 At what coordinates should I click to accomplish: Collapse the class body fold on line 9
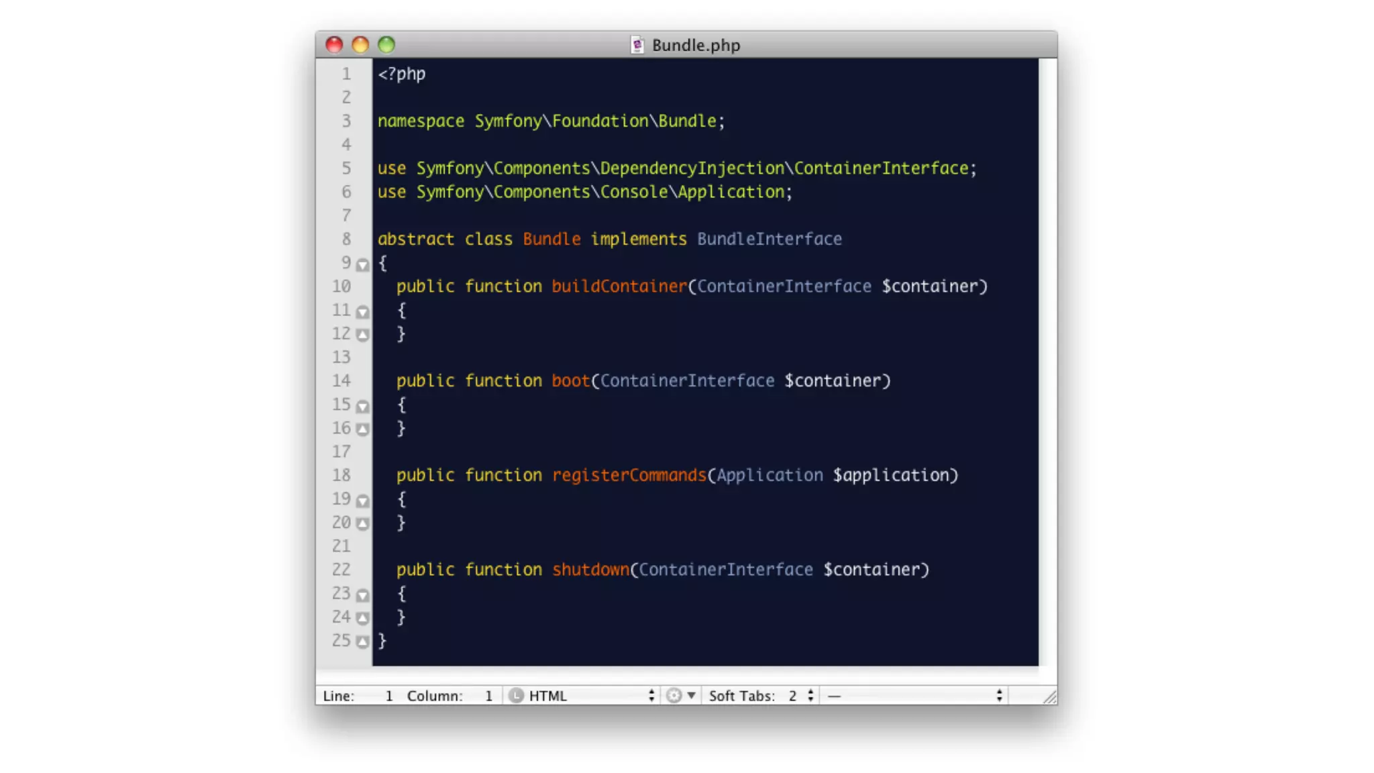[x=362, y=265]
